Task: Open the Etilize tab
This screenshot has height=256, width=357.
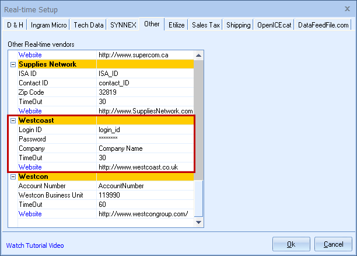Action: (177, 25)
